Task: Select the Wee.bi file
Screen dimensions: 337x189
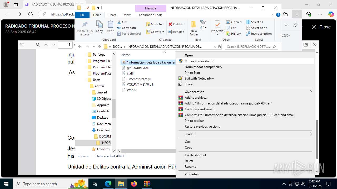Action: click(132, 90)
